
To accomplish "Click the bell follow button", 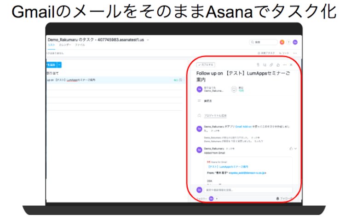I will tap(284, 199).
